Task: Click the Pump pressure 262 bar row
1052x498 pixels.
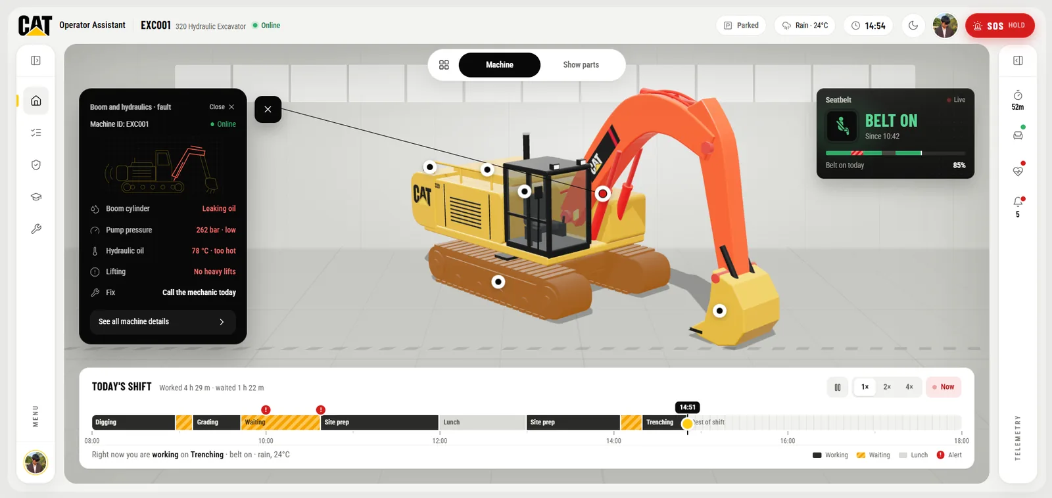Action: tap(162, 230)
